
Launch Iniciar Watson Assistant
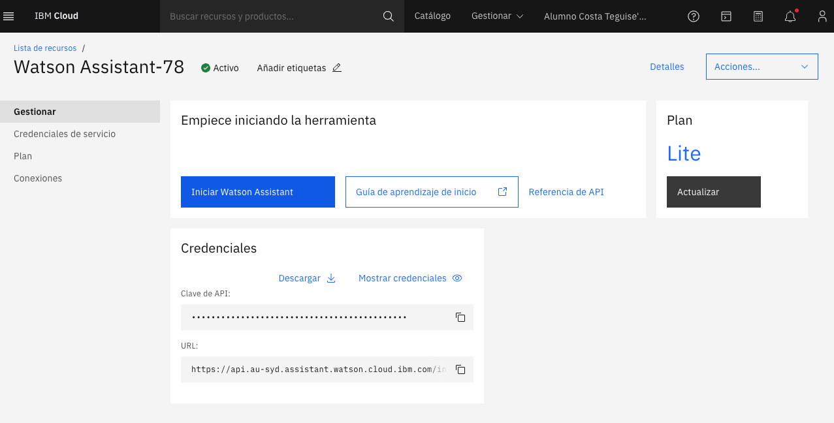257,192
